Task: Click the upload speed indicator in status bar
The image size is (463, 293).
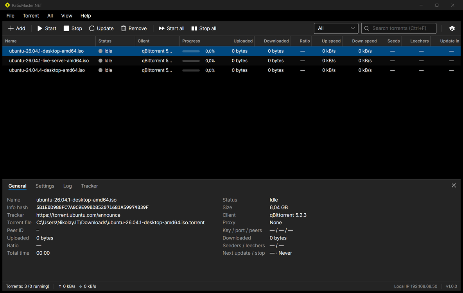Action: tap(67, 286)
